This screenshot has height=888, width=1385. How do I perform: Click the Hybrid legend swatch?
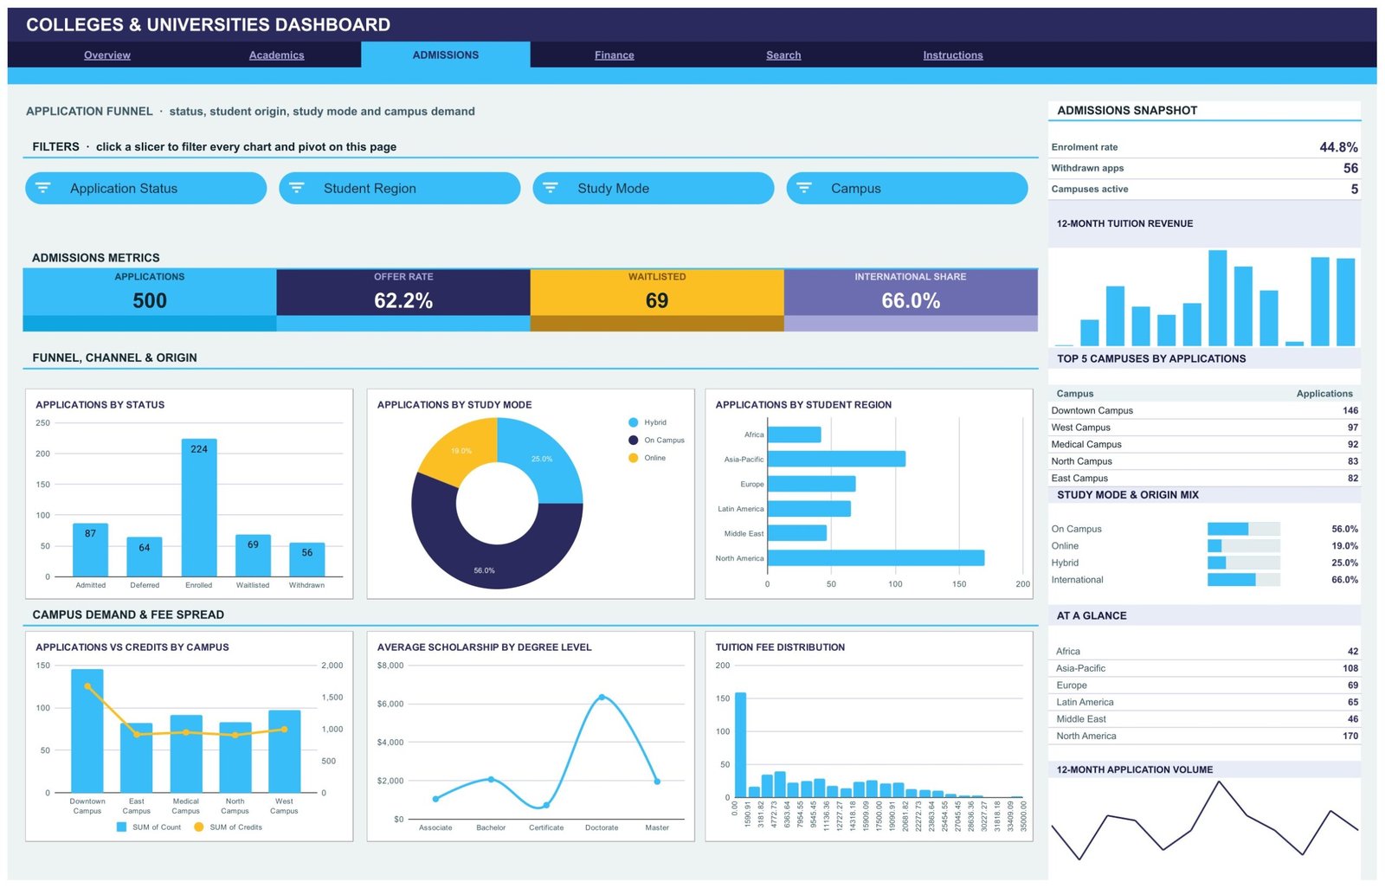pyautogui.click(x=634, y=422)
